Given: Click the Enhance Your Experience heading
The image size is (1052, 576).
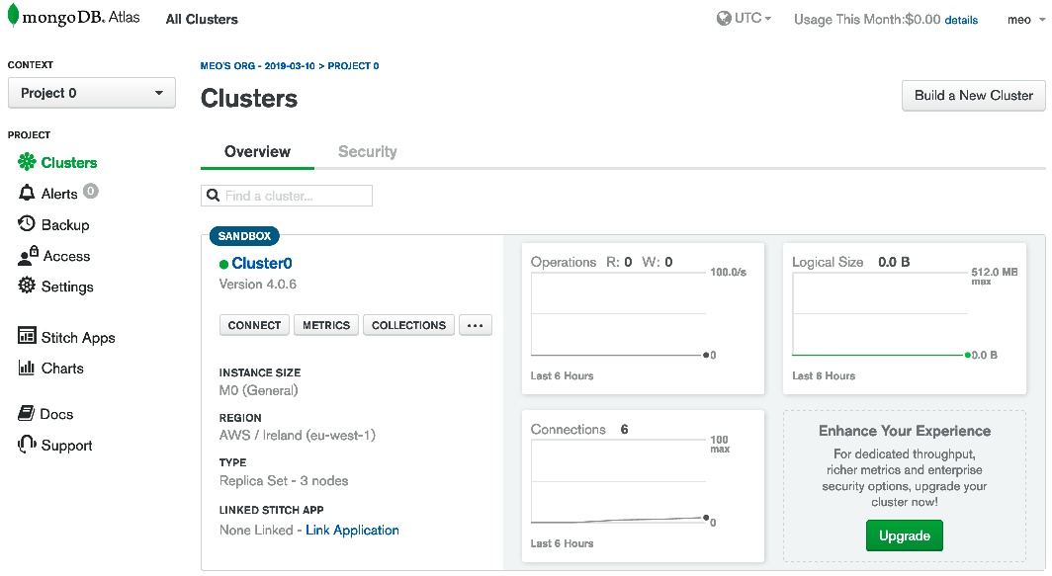Looking at the screenshot, I should tap(905, 431).
